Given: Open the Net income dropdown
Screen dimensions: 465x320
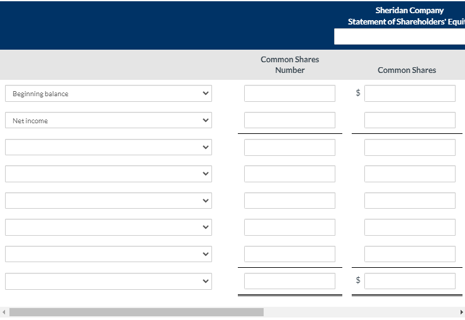Looking at the screenshot, I should pyautogui.click(x=108, y=120).
